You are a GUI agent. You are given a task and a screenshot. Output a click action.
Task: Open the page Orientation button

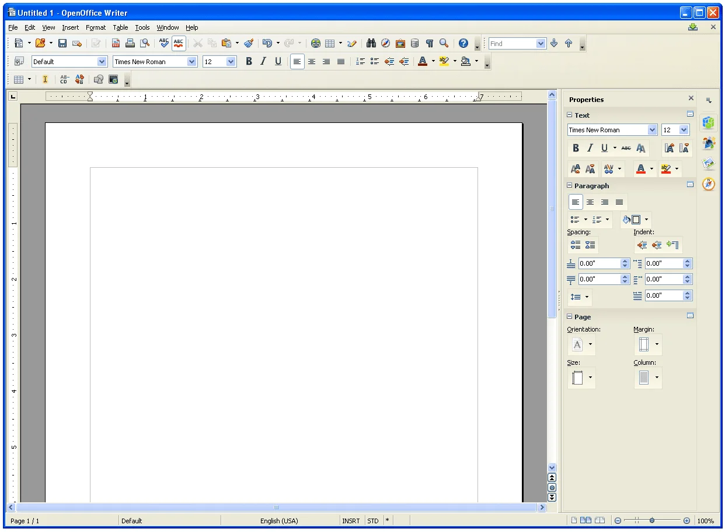[577, 344]
